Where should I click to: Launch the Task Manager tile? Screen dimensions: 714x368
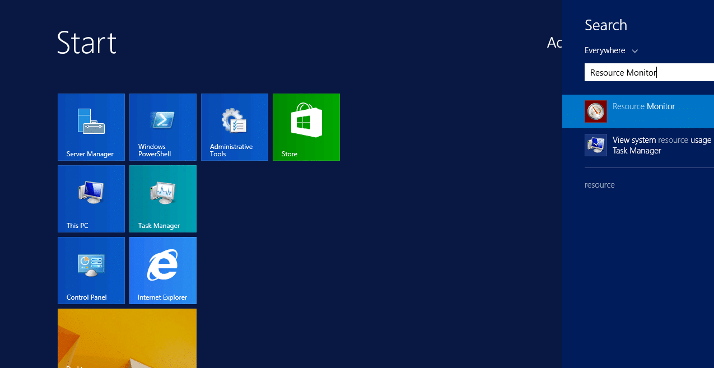[x=163, y=199]
